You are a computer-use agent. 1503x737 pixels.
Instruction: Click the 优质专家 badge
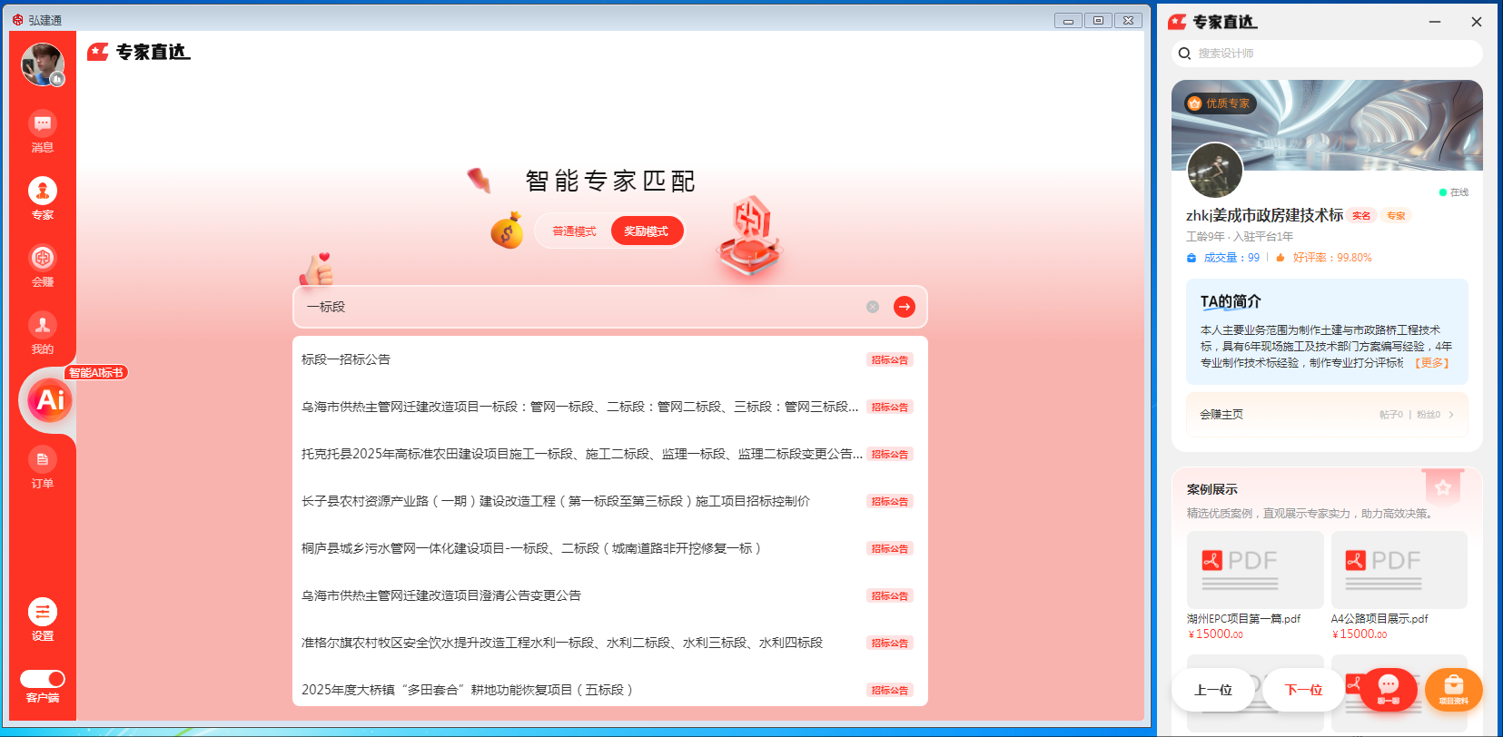click(x=1219, y=103)
